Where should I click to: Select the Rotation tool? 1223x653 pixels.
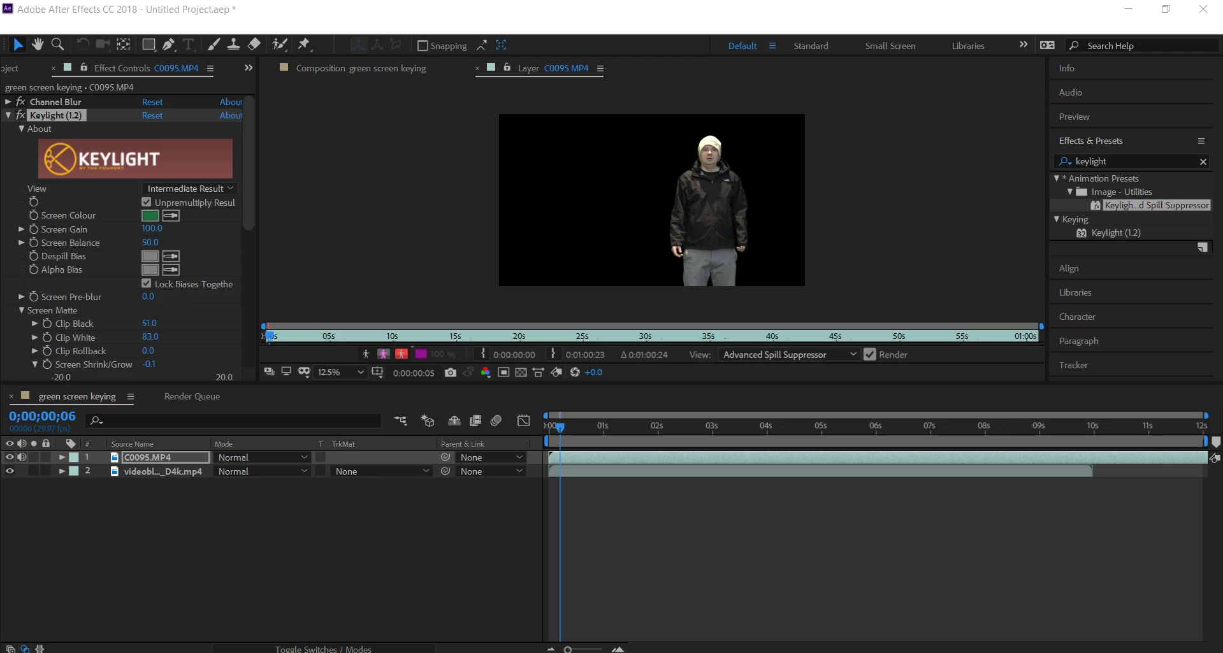tap(83, 45)
